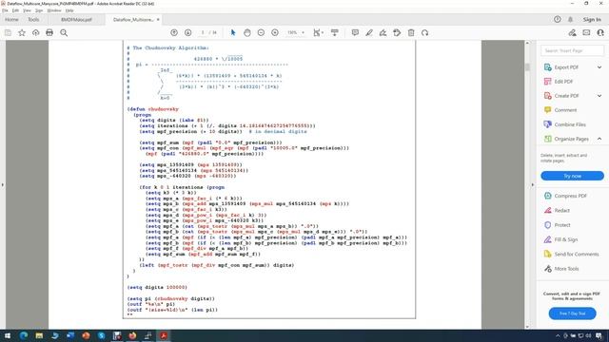Image resolution: width=609 pixels, height=342 pixels.
Task: Open the View menu
Action: tap(27, 10)
